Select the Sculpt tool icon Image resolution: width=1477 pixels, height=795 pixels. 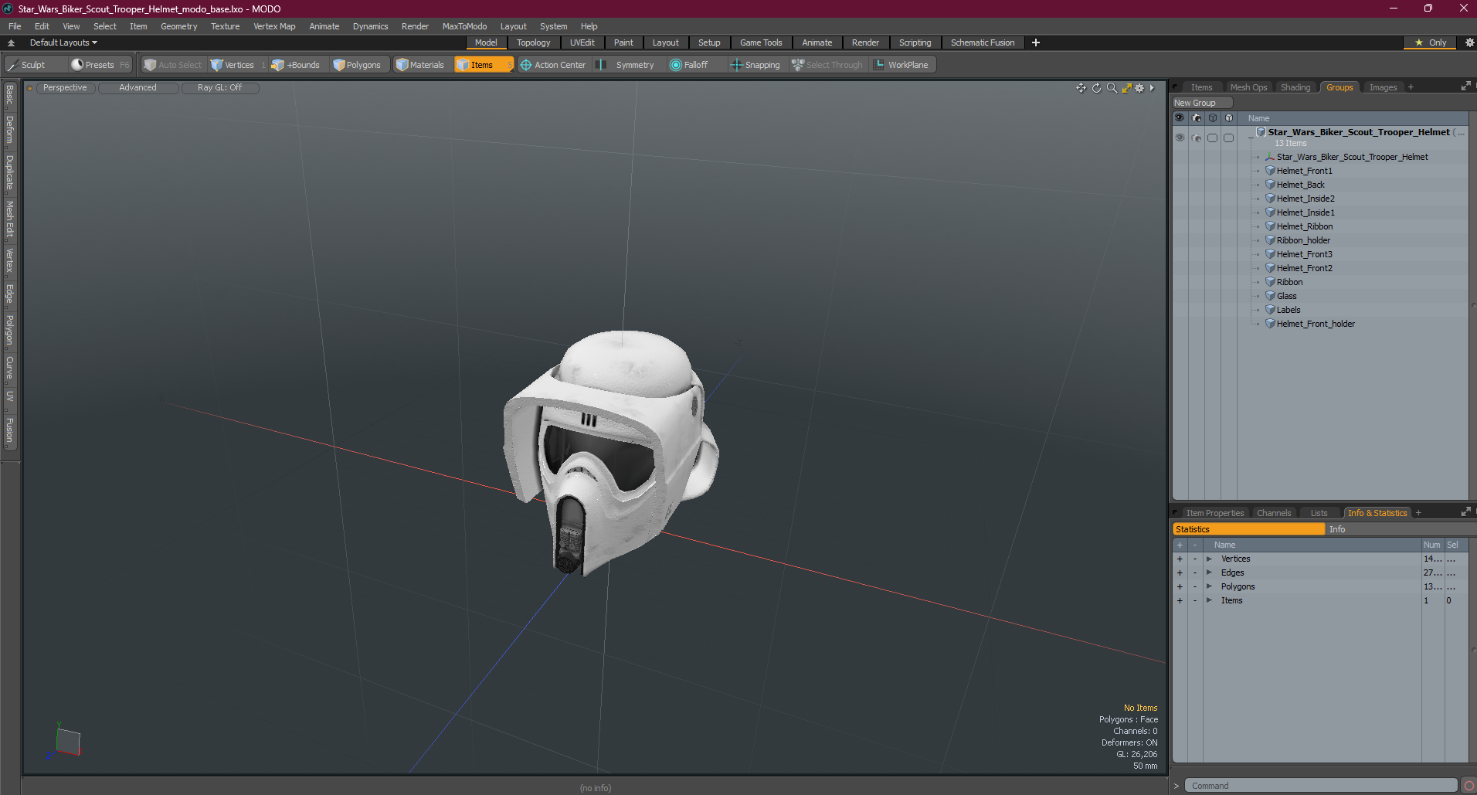(12, 65)
